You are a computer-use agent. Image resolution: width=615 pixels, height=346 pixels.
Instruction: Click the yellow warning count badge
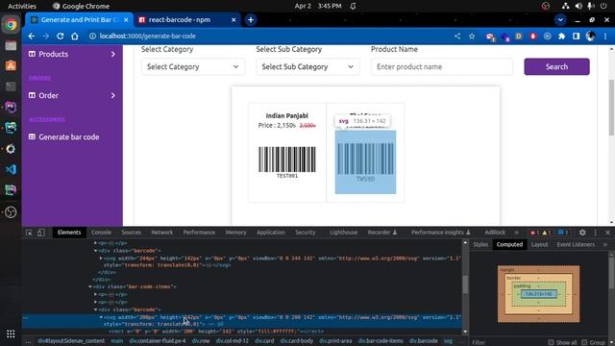pos(547,233)
